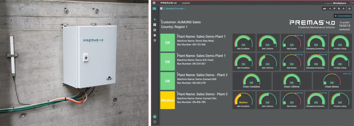Open Medium Belt Condition gauge for Cement Silo
This screenshot has width=354, height=126.
(x=243, y=100)
